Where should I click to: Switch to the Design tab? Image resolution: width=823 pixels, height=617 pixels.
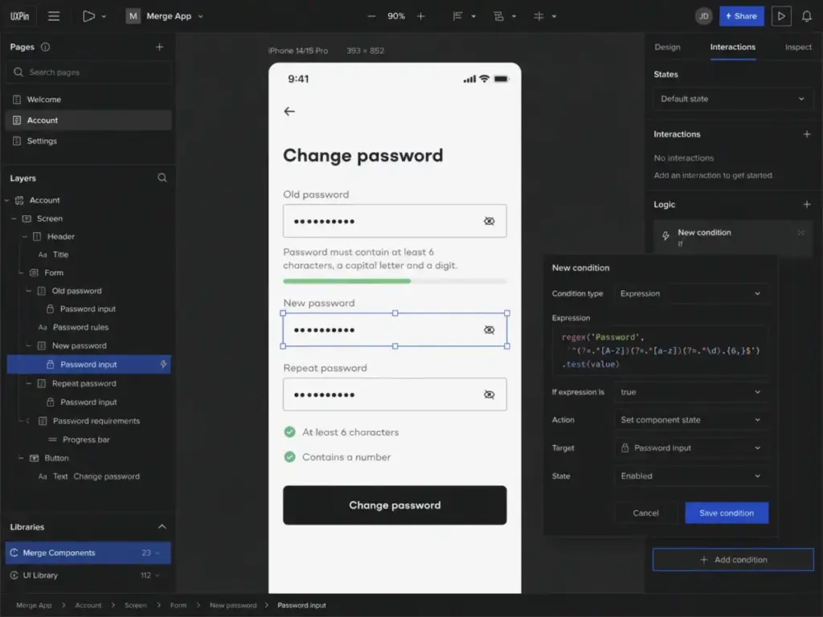(x=667, y=47)
